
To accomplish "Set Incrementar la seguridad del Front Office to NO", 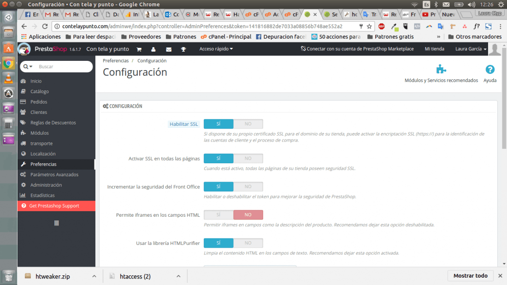I will click(248, 186).
